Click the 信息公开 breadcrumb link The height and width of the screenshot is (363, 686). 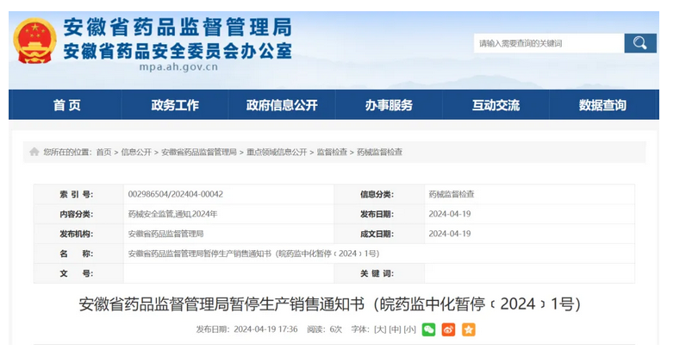click(136, 153)
